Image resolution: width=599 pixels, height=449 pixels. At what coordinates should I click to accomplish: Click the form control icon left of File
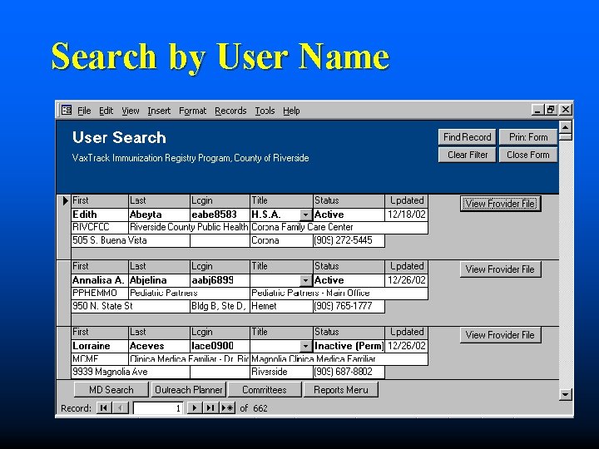coord(67,110)
